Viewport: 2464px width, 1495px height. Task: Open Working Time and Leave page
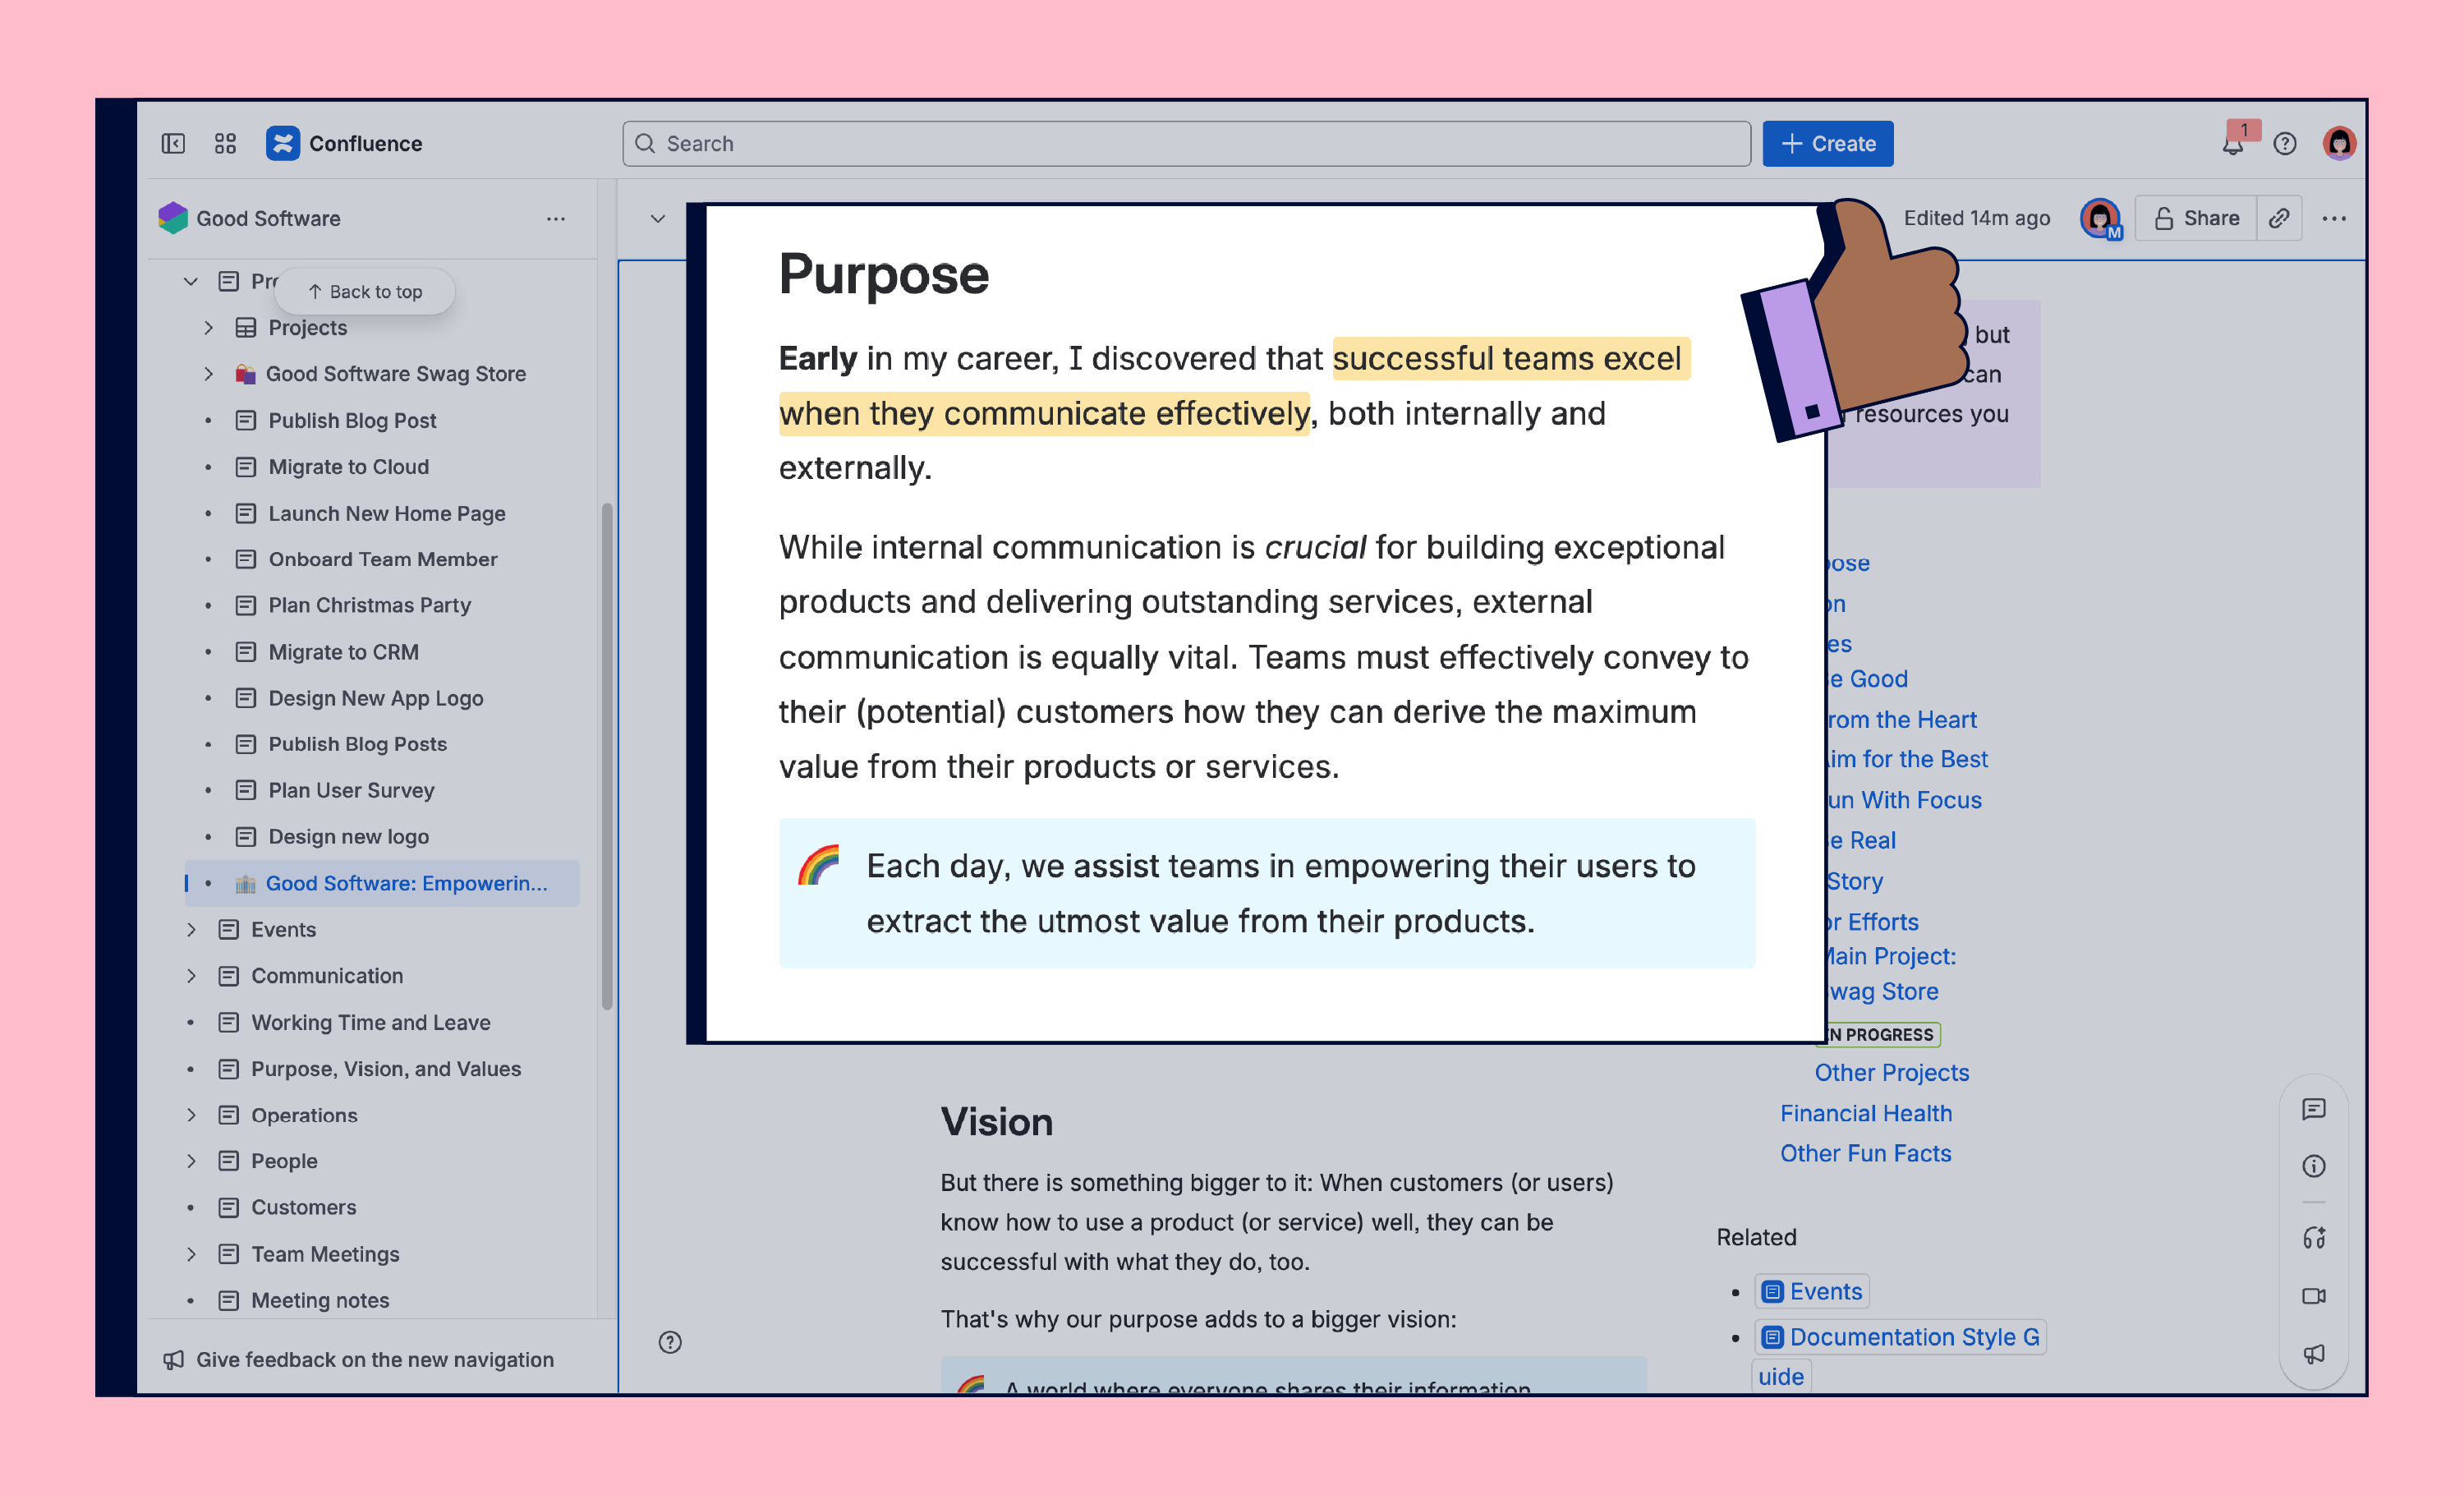pos(371,1023)
